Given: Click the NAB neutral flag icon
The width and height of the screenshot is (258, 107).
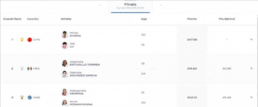Looking at the screenshot, I should point(30,97).
